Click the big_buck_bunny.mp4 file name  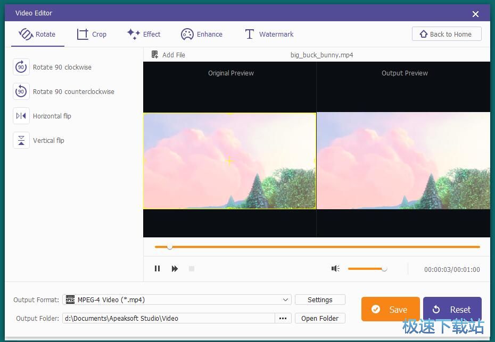tap(321, 55)
